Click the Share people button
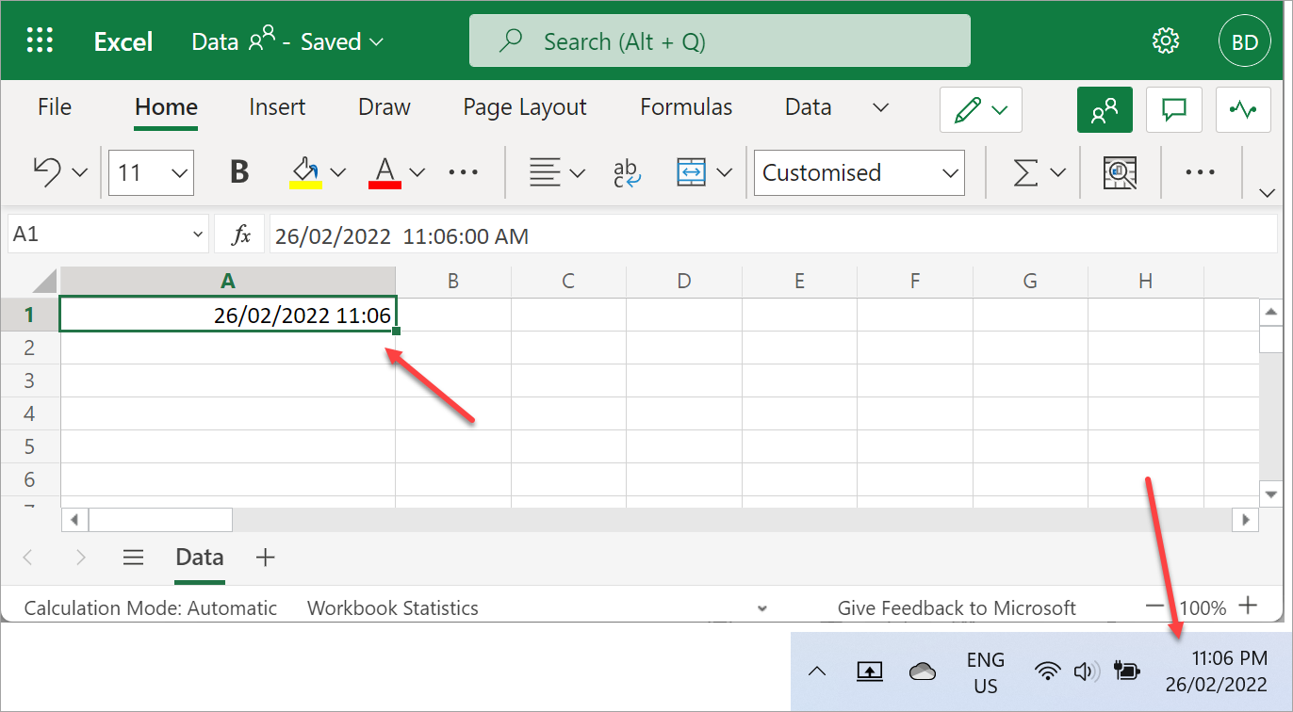1293x712 pixels. click(1105, 110)
